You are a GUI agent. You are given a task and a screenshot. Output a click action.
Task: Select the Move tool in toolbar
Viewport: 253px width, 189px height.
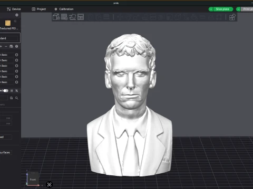coord(120,17)
